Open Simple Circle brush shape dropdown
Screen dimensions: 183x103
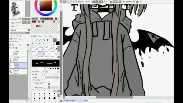(x=49, y=84)
